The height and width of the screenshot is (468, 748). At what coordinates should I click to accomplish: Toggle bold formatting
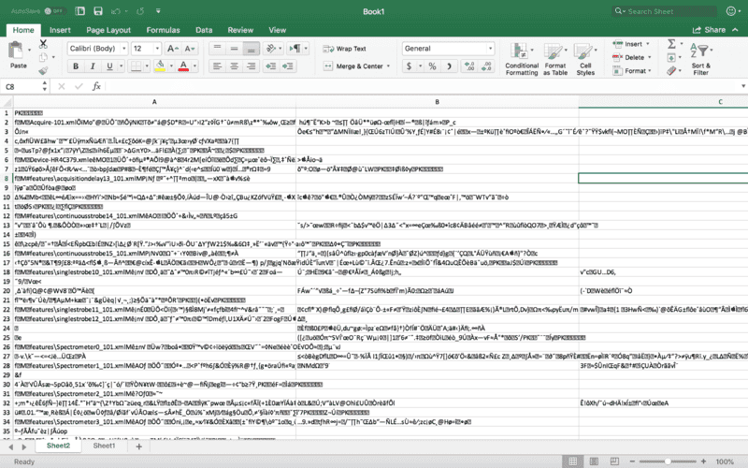[74, 66]
